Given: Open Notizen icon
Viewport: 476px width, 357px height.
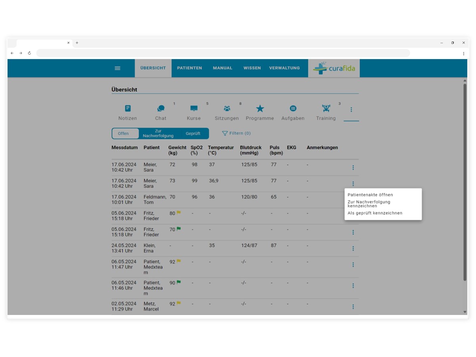Looking at the screenshot, I should coord(128,108).
